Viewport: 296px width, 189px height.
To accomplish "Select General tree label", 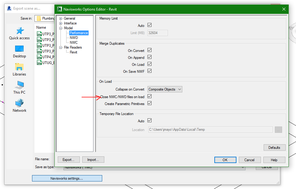I will (x=70, y=18).
